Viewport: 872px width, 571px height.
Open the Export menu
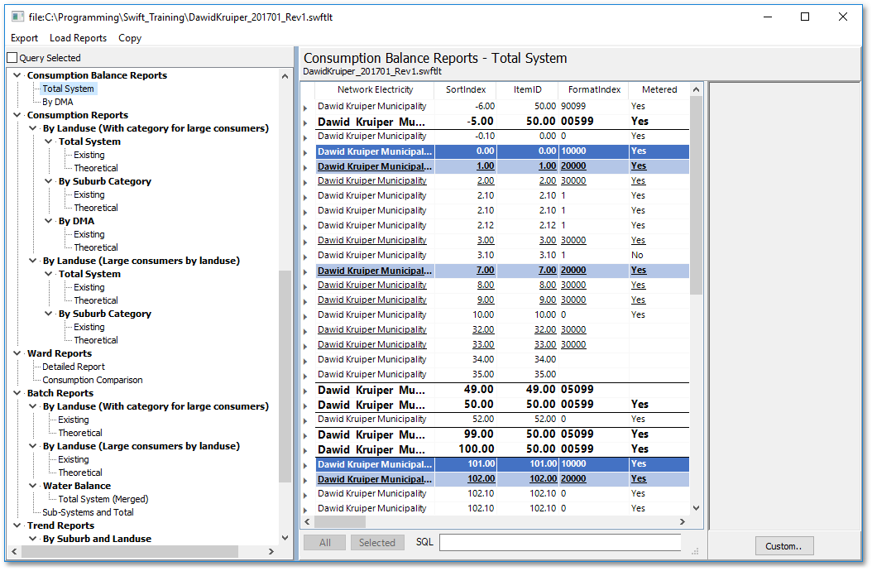[25, 38]
